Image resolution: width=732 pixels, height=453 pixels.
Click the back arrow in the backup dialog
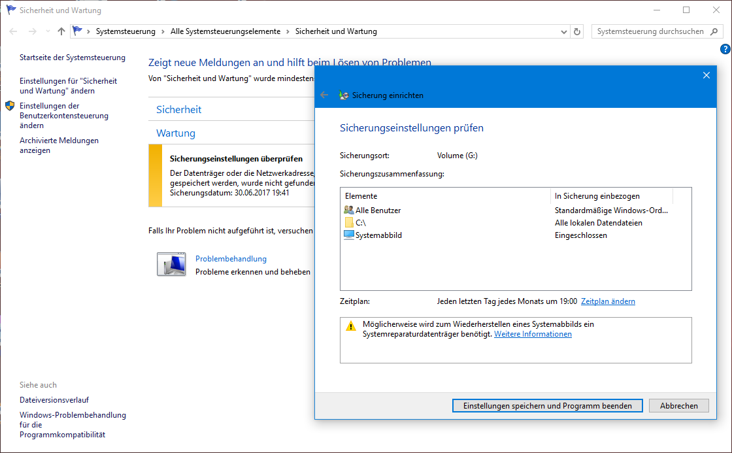tap(324, 95)
